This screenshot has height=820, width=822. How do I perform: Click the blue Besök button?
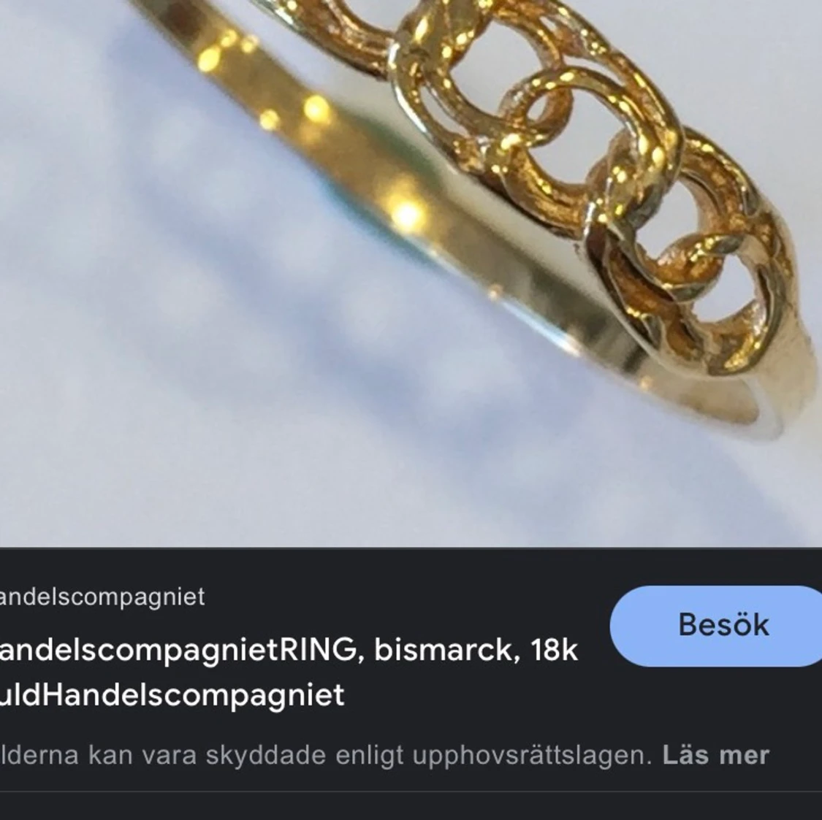click(x=716, y=626)
